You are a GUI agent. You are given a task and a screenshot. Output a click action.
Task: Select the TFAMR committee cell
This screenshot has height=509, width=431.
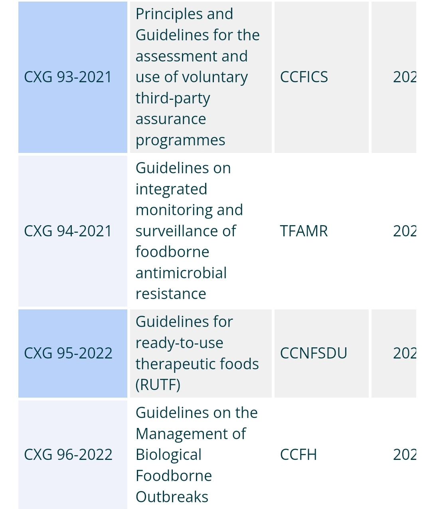click(x=304, y=231)
